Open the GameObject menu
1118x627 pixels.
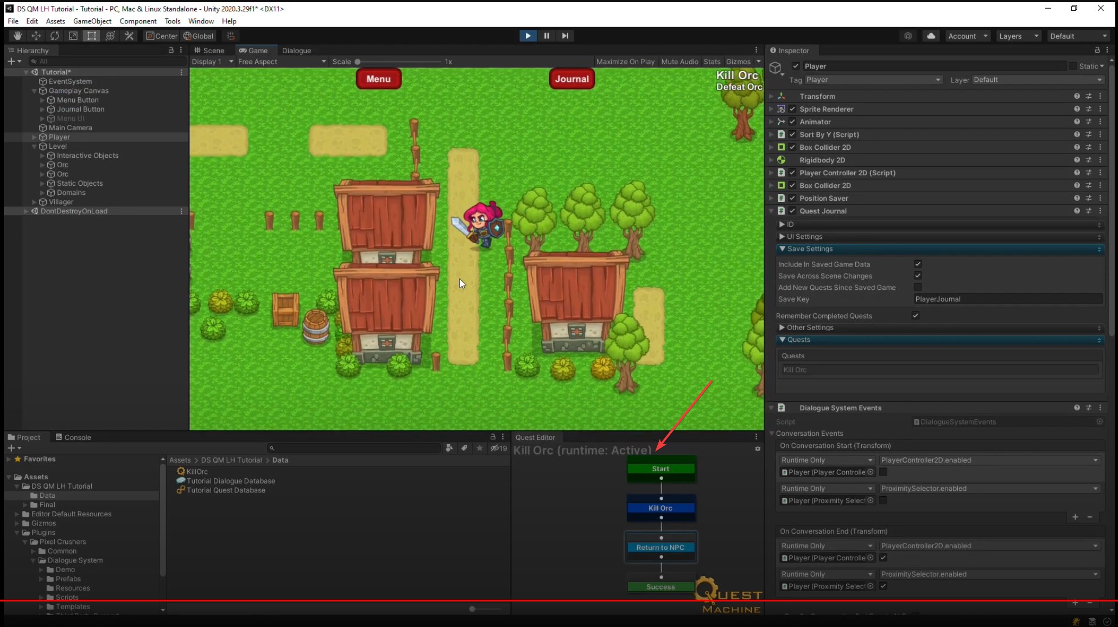pyautogui.click(x=92, y=21)
